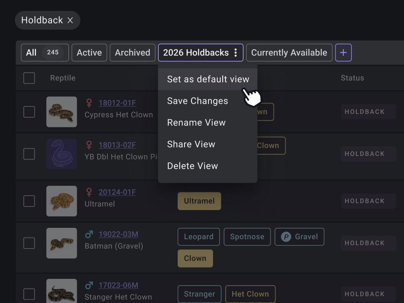Add a new view with plus button
The height and width of the screenshot is (303, 404).
343,53
